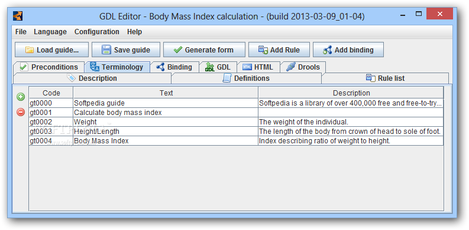
Task: Switch to the Preconditions tab
Action: pyautogui.click(x=49, y=67)
